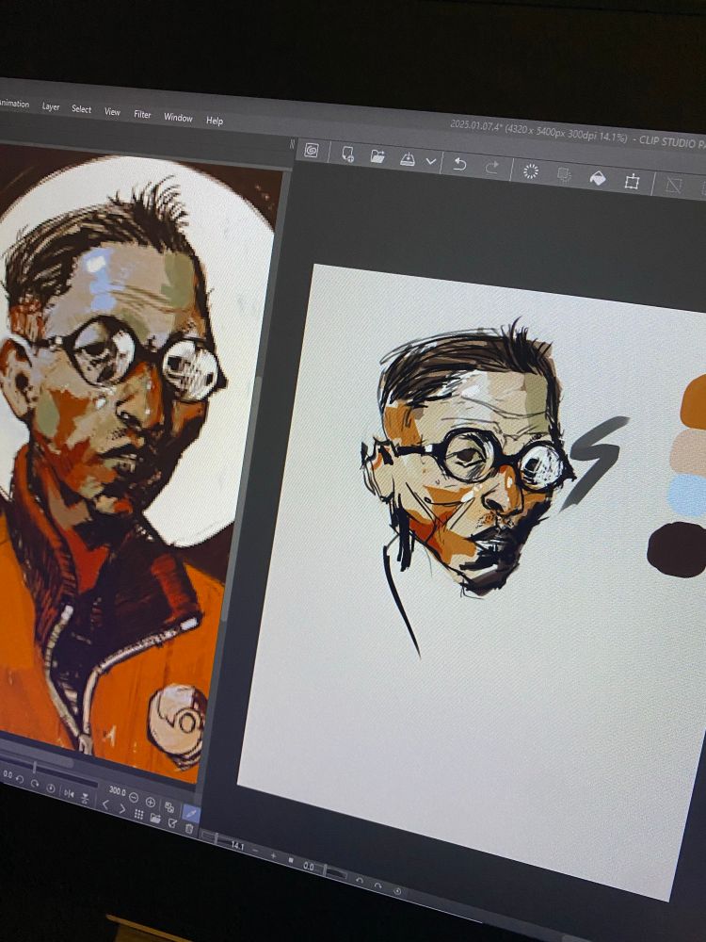Zoom out the Sub View image
This screenshot has width=706, height=942.
pyautogui.click(x=134, y=798)
